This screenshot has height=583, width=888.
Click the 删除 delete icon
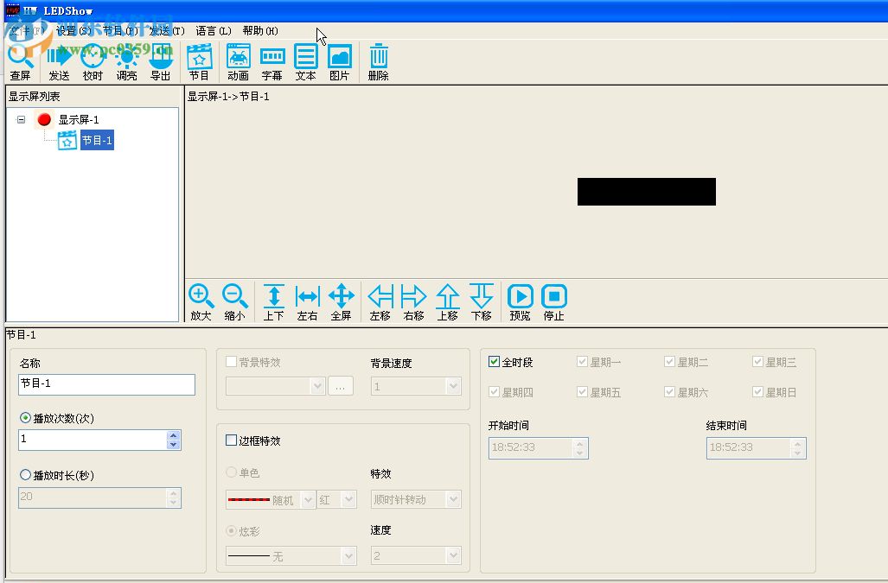378,58
